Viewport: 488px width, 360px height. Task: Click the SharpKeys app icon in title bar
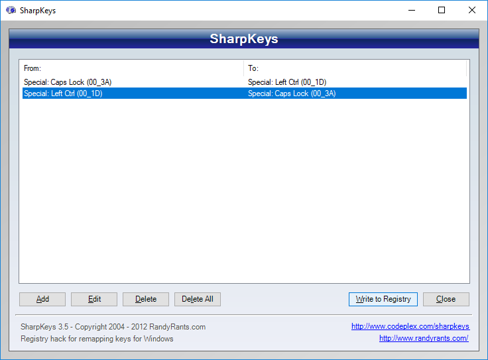11,10
